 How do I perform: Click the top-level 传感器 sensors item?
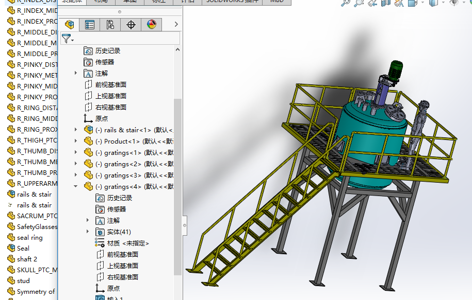(x=104, y=62)
